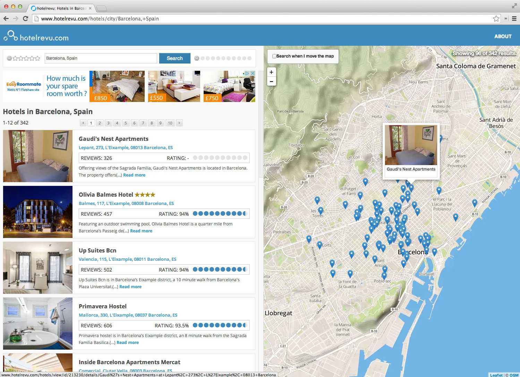The height and width of the screenshot is (377, 520).
Task: Close the EasyRoommate ad
Action: click(x=253, y=73)
